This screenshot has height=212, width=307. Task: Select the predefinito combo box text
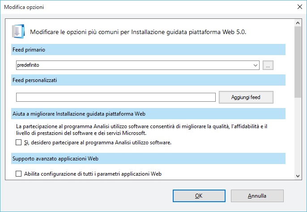point(28,65)
